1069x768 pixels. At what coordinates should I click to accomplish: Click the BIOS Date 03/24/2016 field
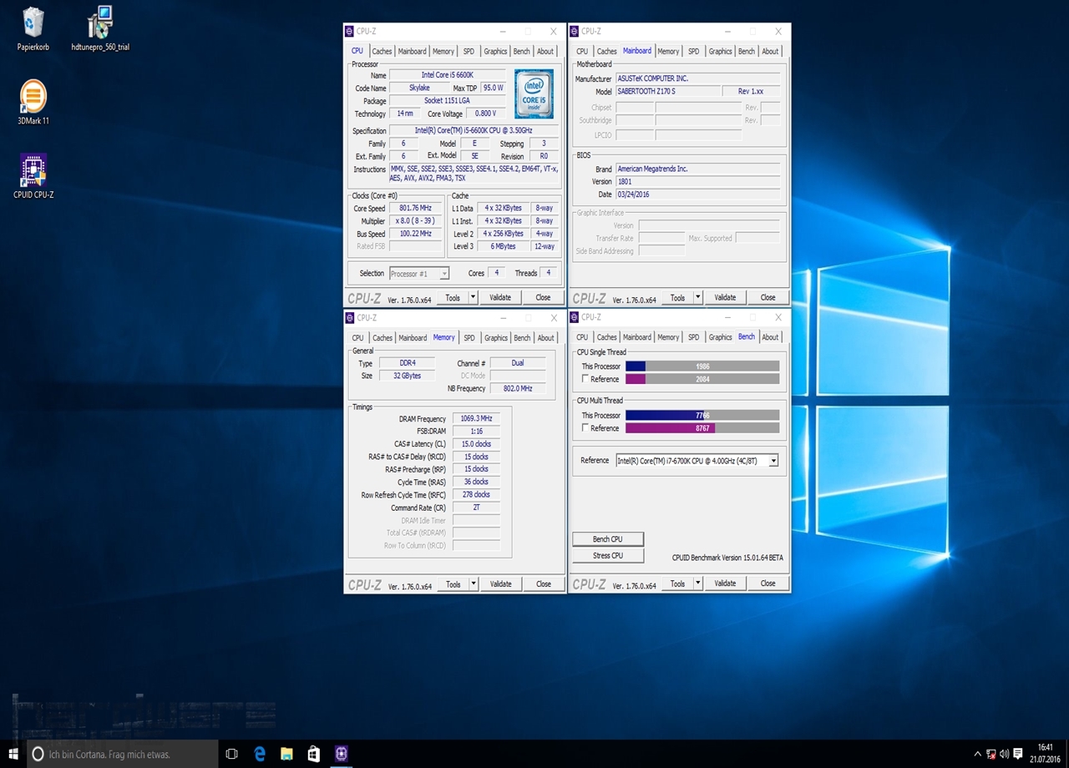click(697, 195)
